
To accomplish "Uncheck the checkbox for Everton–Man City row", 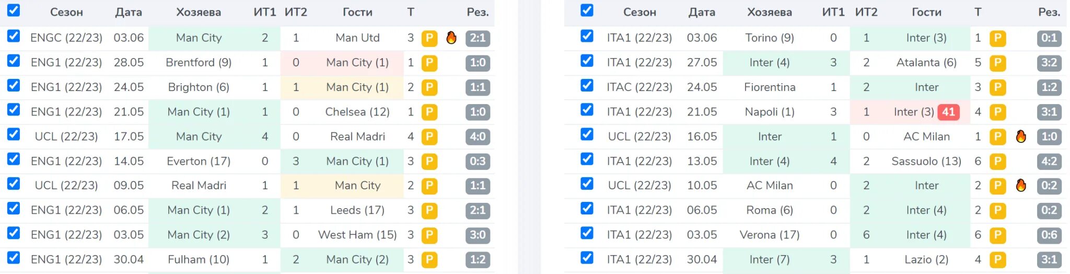I will point(14,159).
